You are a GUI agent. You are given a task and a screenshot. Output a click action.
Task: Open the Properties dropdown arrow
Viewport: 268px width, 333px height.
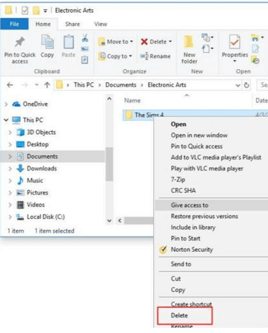click(234, 61)
